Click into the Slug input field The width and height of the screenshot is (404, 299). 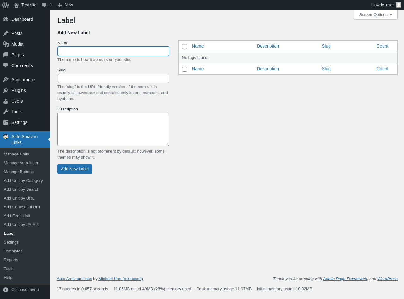pos(113,78)
